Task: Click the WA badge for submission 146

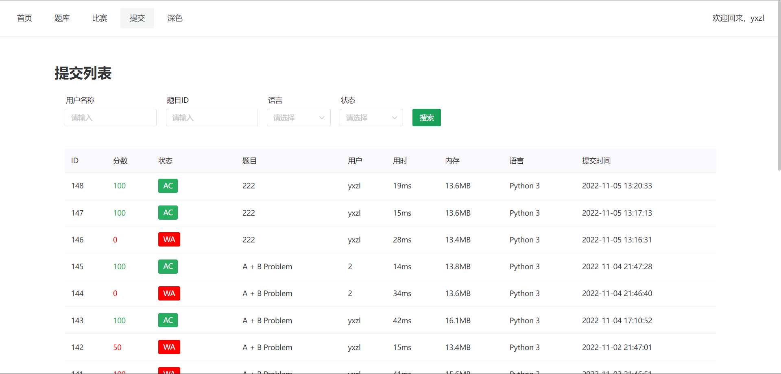Action: tap(169, 240)
